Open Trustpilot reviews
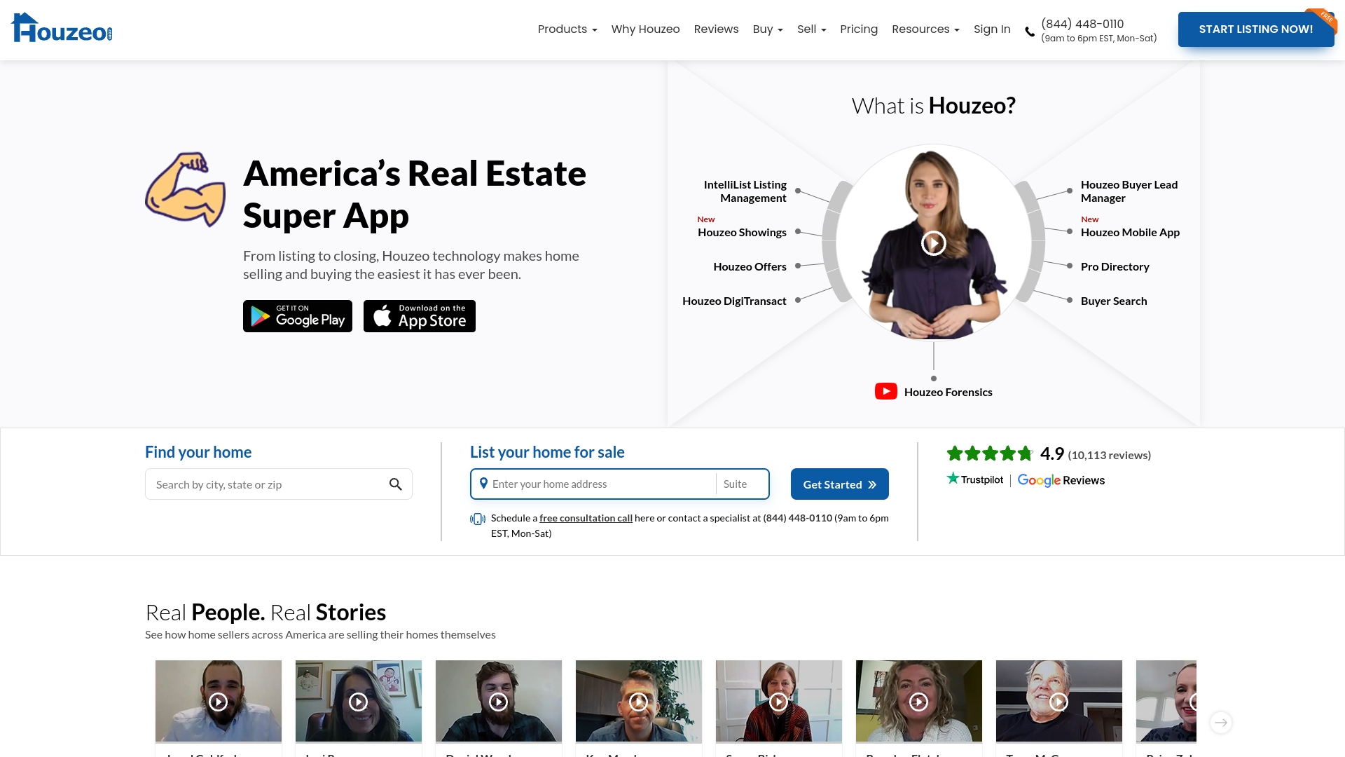1345x757 pixels. (x=975, y=479)
